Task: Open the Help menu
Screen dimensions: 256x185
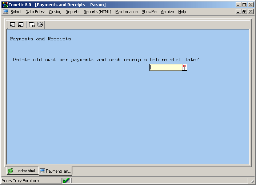Action: coord(182,12)
